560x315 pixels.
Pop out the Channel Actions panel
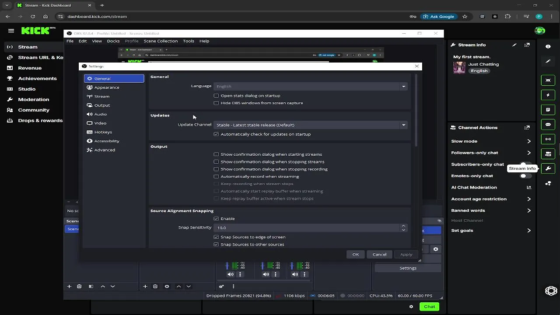pyautogui.click(x=527, y=128)
